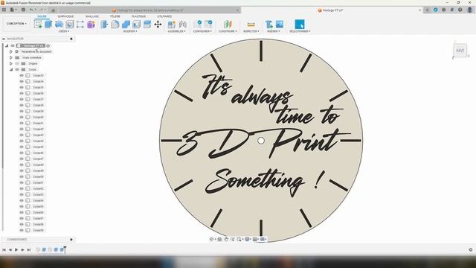Expand the Origine folder
476x268 pixels.
click(11, 63)
